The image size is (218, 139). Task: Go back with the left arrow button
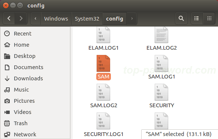9,18
